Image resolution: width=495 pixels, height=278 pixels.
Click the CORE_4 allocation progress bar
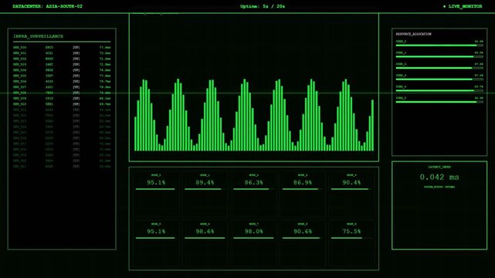point(439,90)
